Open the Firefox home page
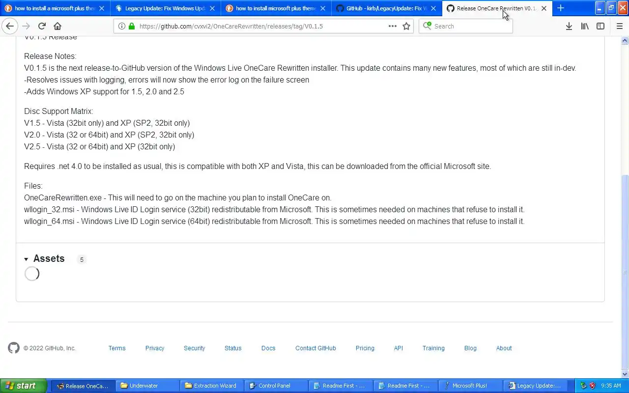This screenshot has width=629, height=393. [57, 26]
